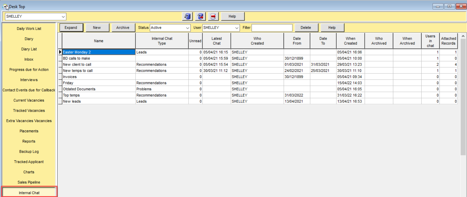
Task: Click the database refresh-and-exit arrow icon
Action: pos(200,16)
